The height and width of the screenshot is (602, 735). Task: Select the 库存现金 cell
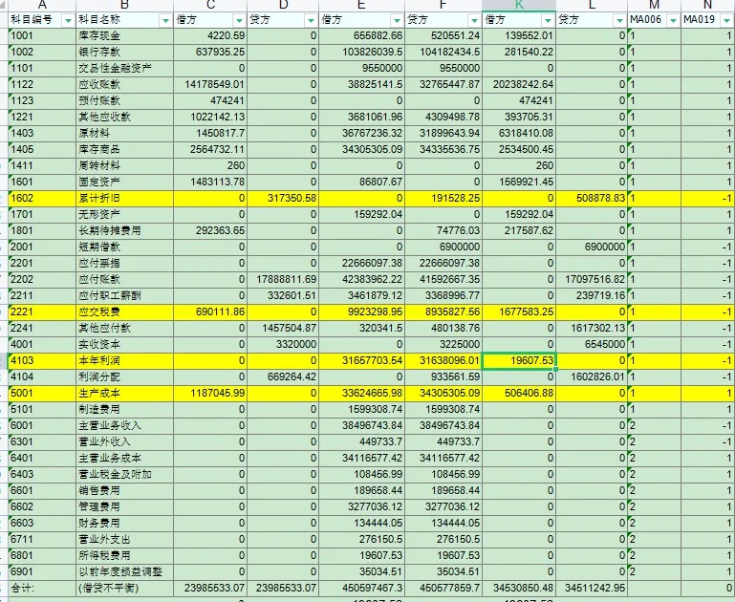click(124, 35)
